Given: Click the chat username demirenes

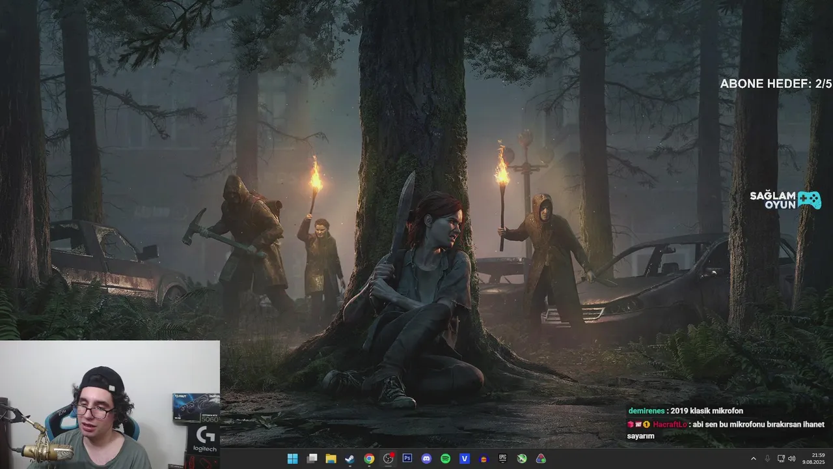Looking at the screenshot, I should tap(647, 411).
